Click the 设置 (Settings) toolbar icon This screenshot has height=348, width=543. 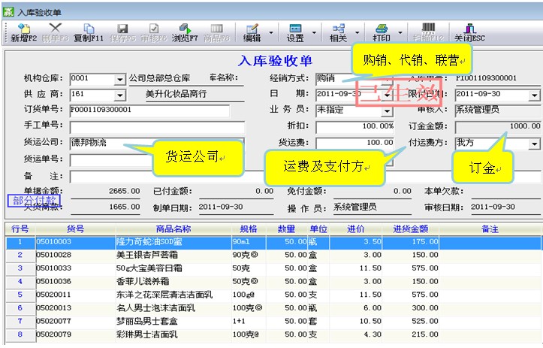(x=295, y=32)
